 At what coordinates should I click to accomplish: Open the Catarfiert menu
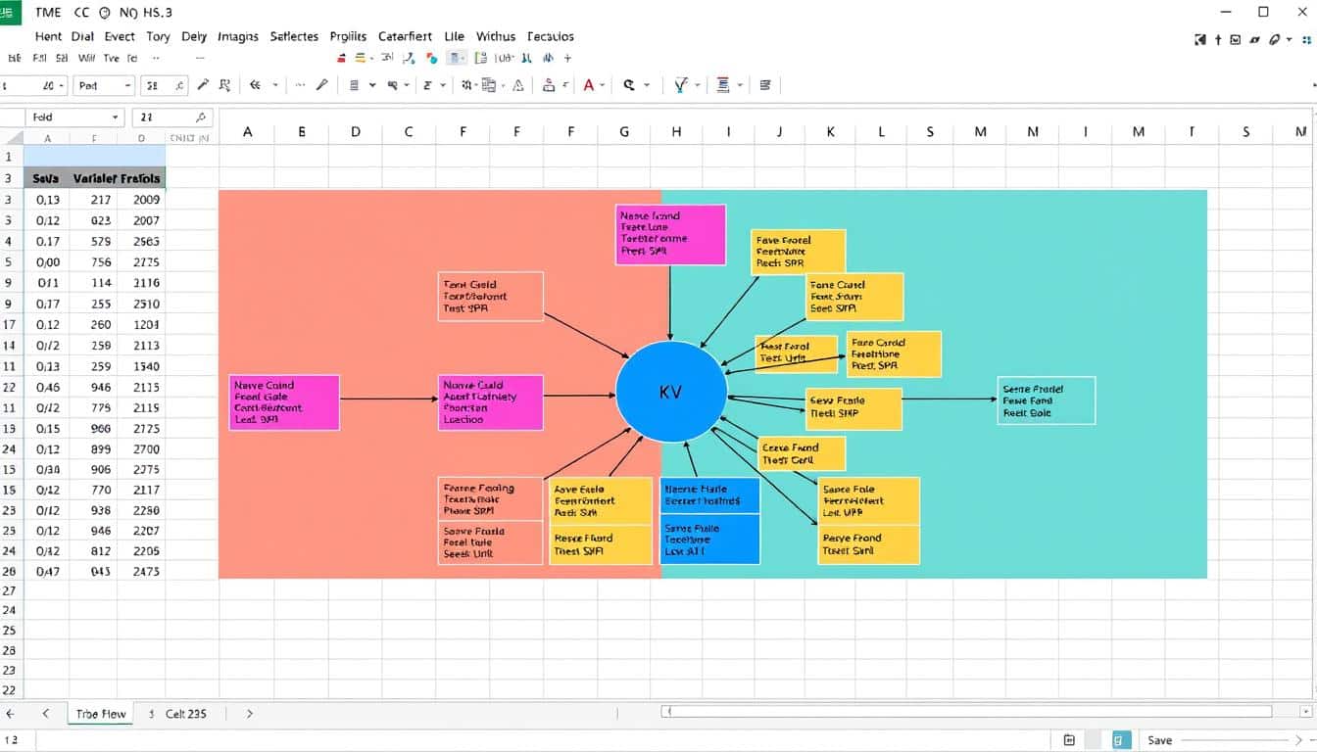(405, 36)
